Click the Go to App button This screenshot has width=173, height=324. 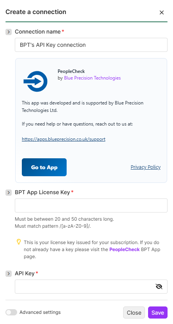point(44,167)
